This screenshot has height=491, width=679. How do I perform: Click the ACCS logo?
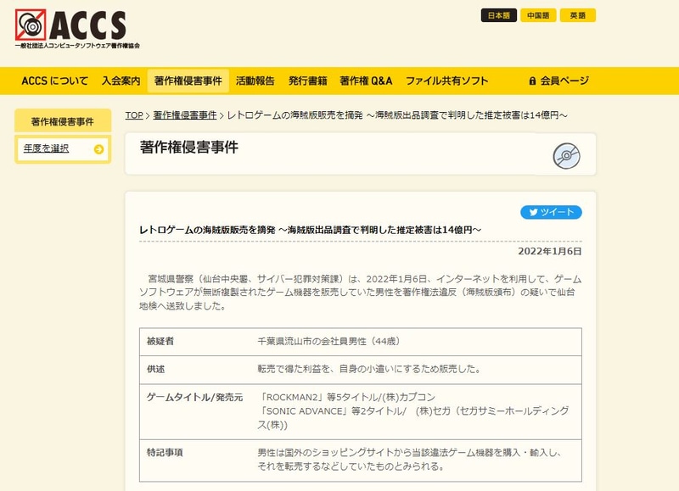tap(77, 29)
